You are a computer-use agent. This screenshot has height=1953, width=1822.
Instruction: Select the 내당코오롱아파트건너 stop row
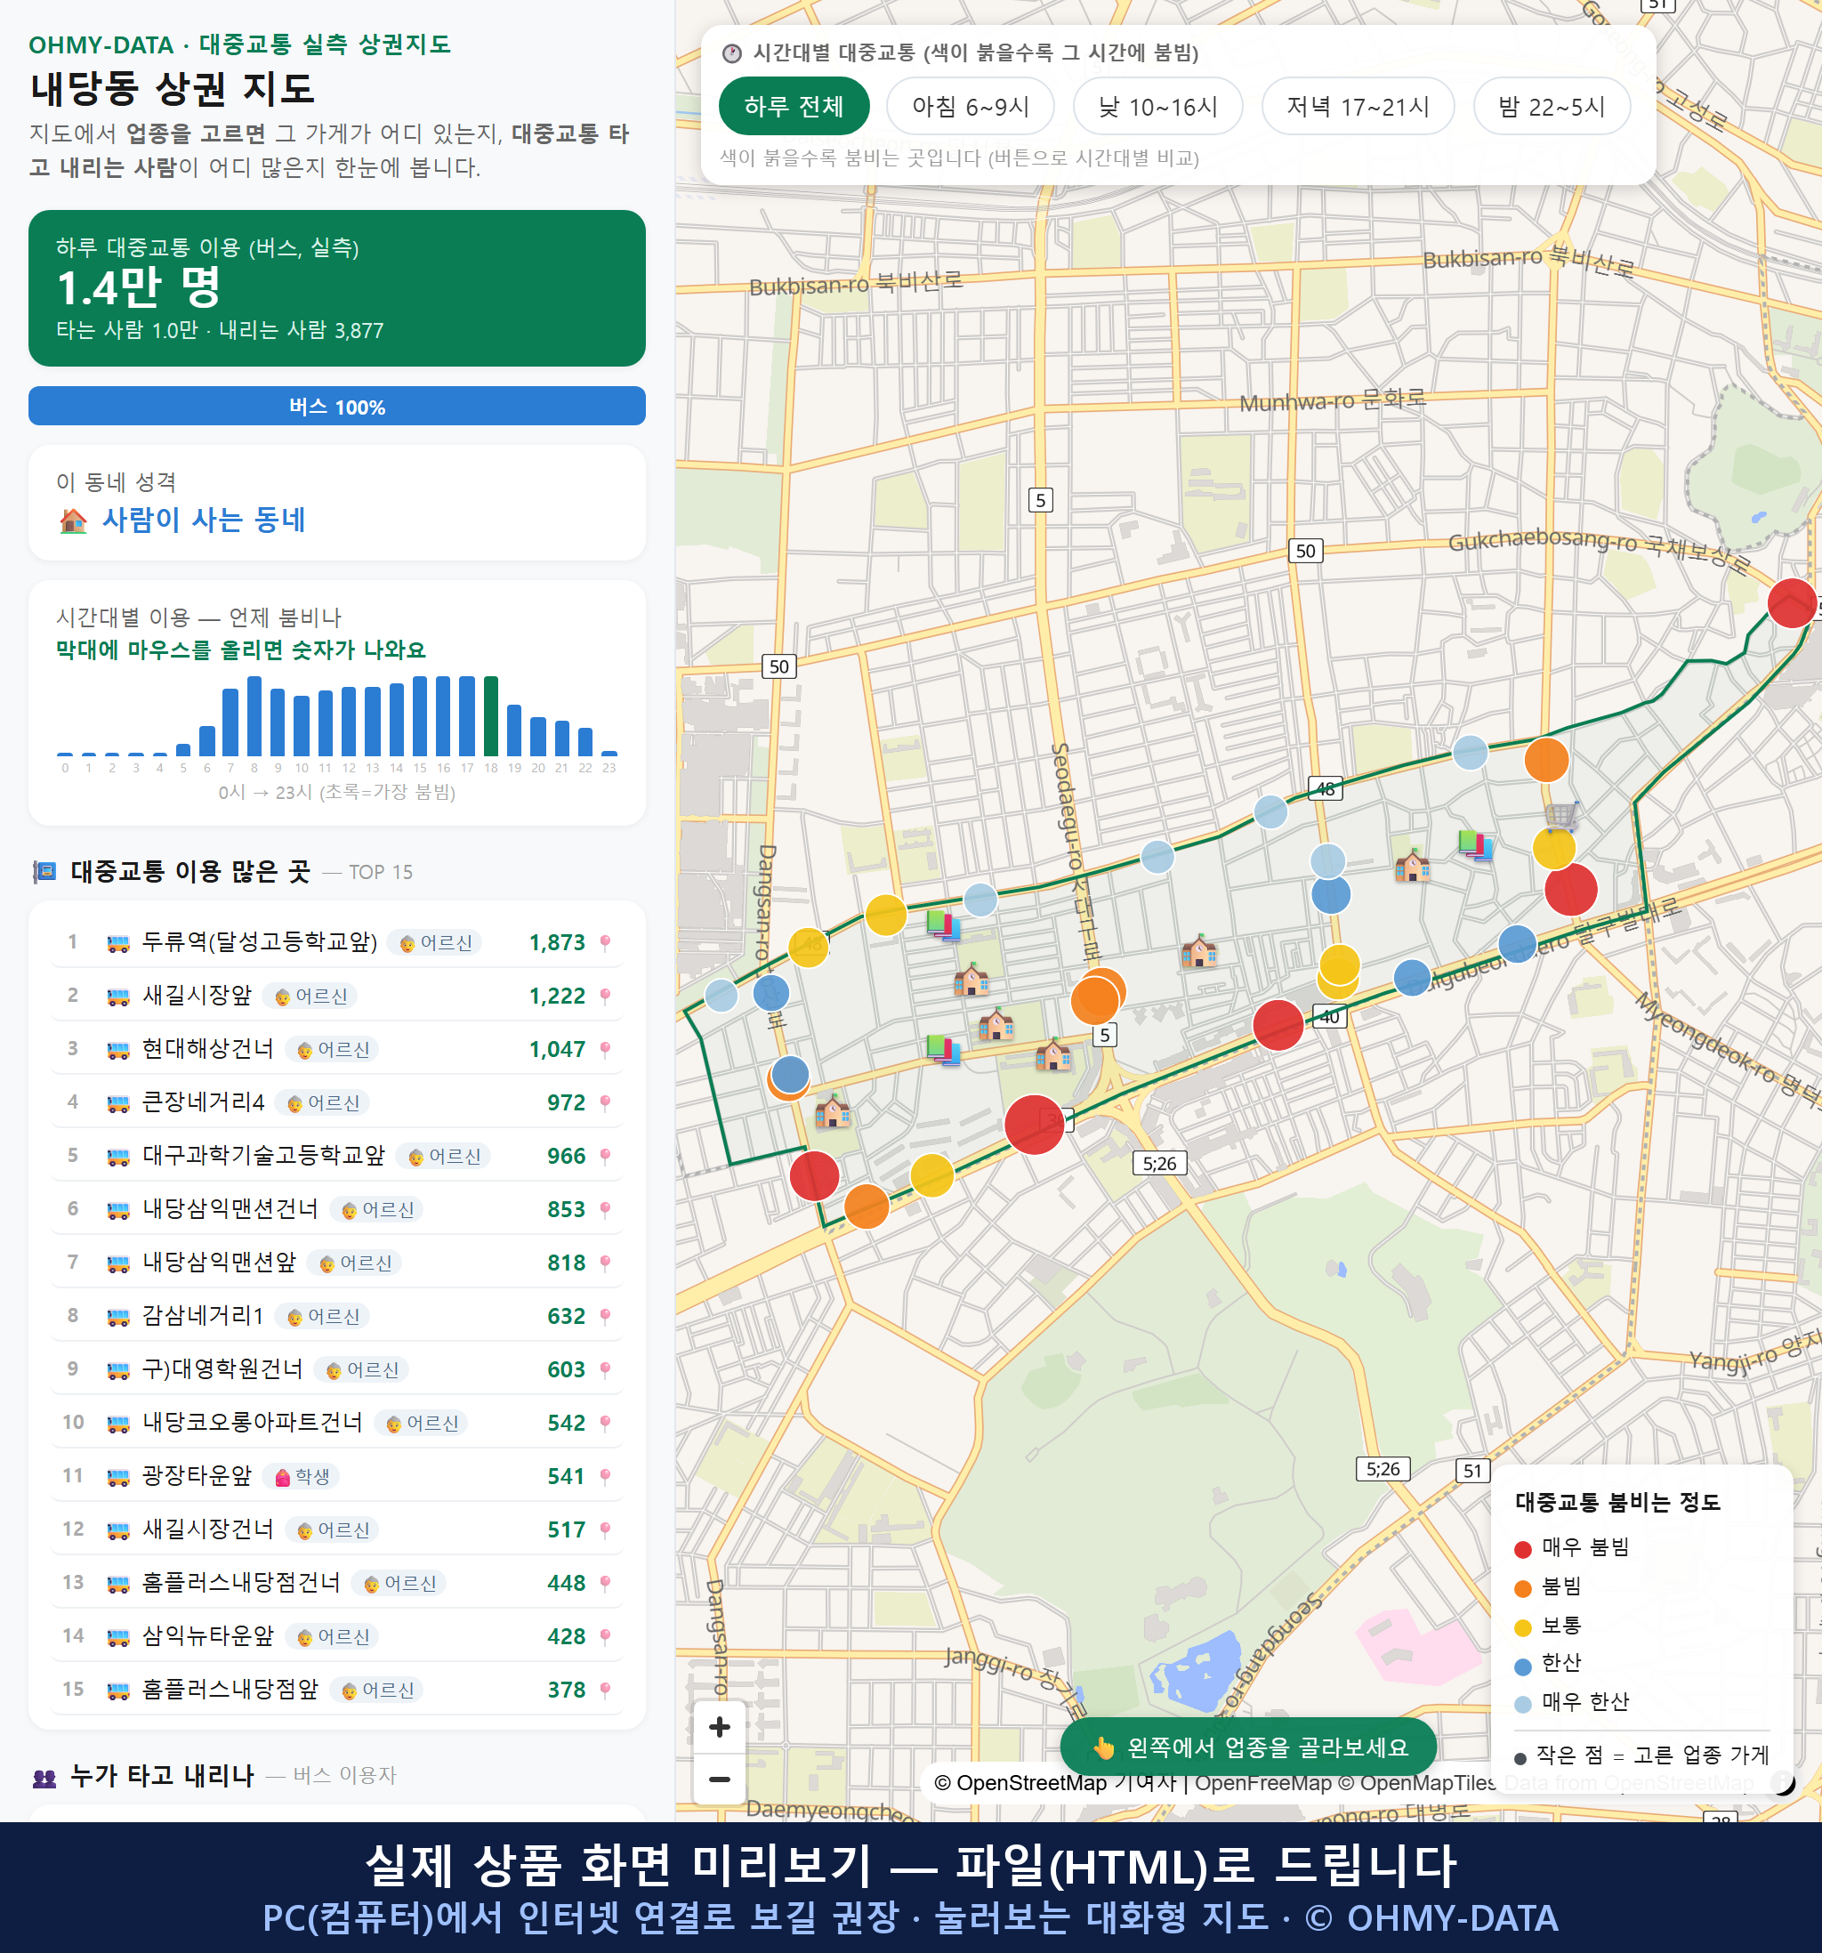(x=337, y=1423)
